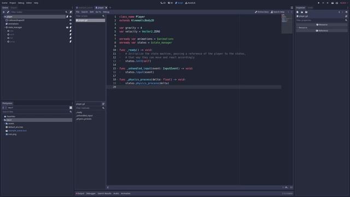Open the Editor menu
The height and width of the screenshot is (197, 350).
pyautogui.click(x=29, y=3)
